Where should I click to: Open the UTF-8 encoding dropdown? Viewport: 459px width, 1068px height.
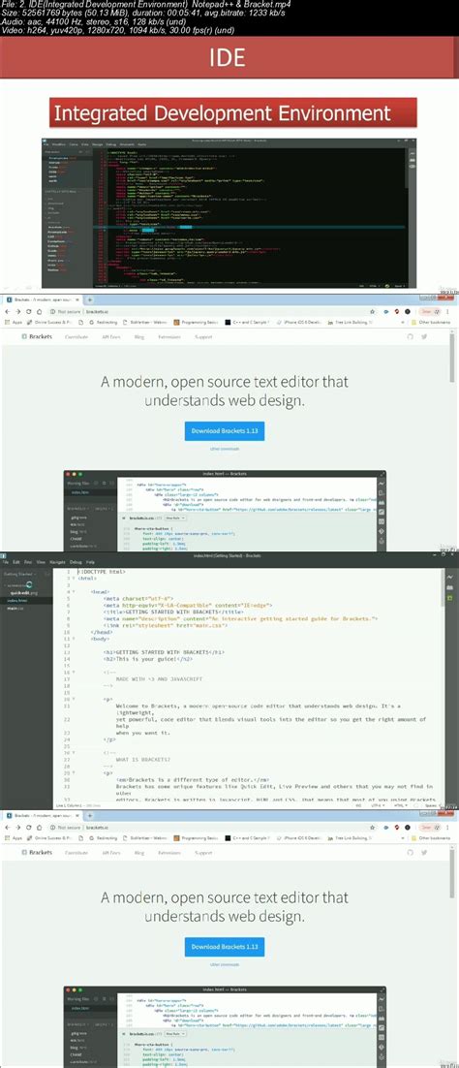pos(377,805)
